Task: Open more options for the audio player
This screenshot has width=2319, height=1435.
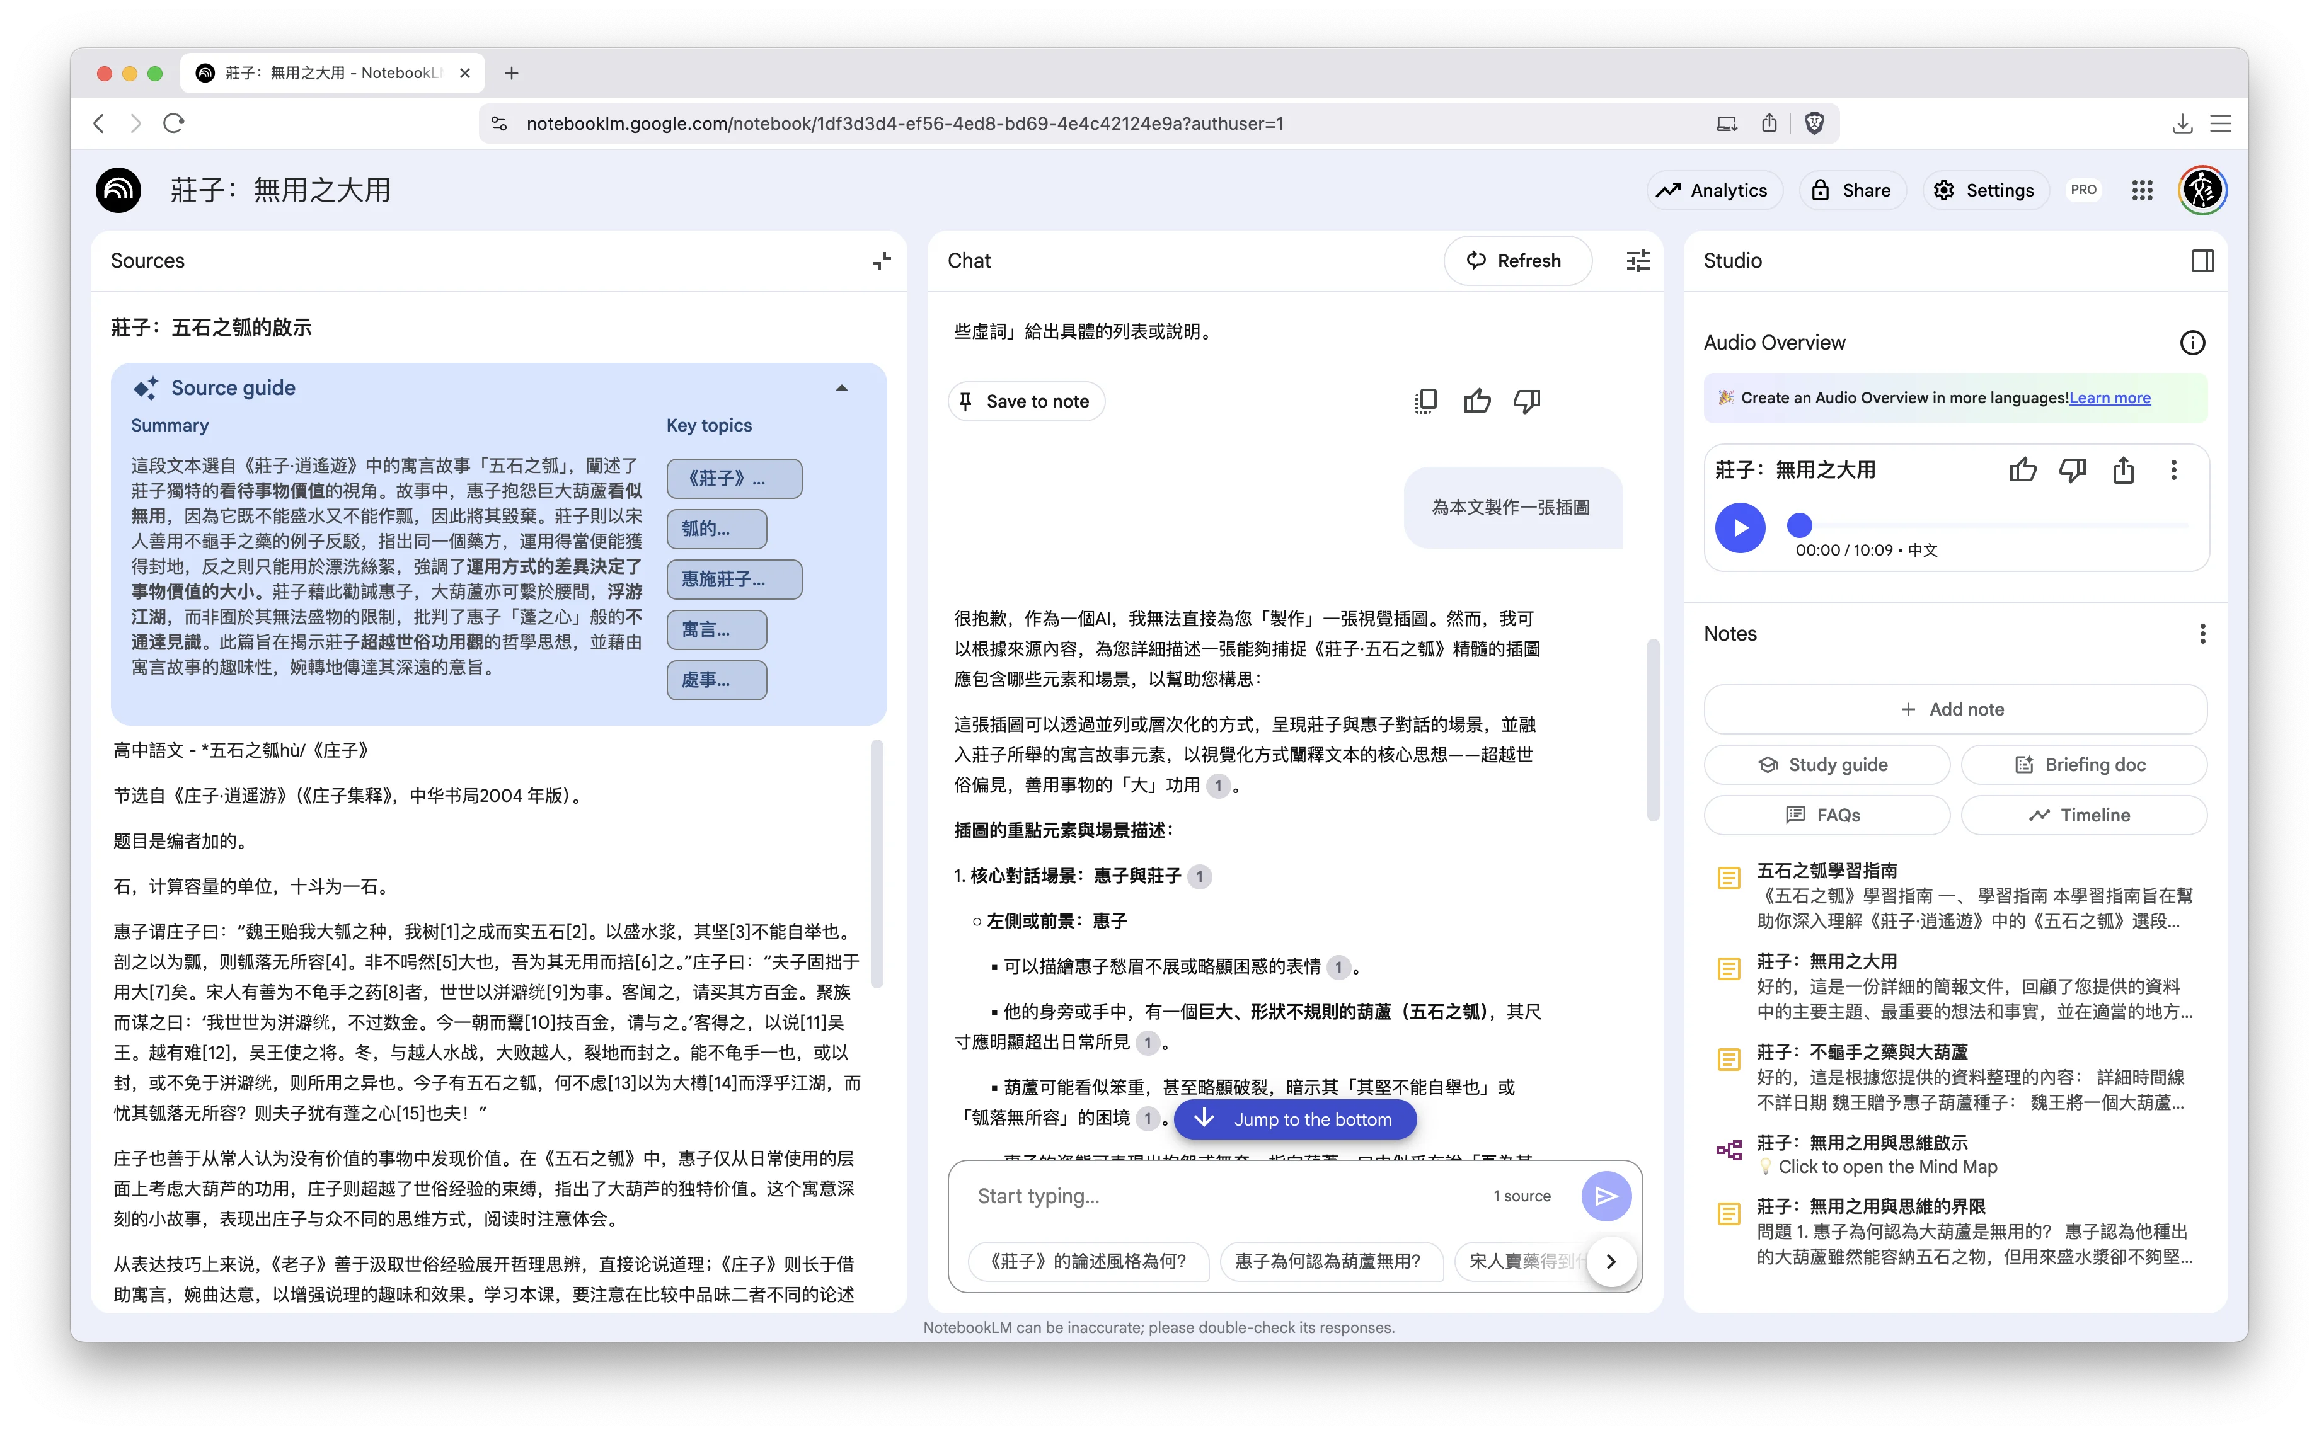Action: pyautogui.click(x=2174, y=470)
